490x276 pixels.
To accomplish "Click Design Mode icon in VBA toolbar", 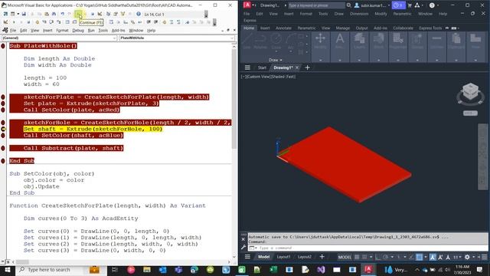I will (x=100, y=14).
